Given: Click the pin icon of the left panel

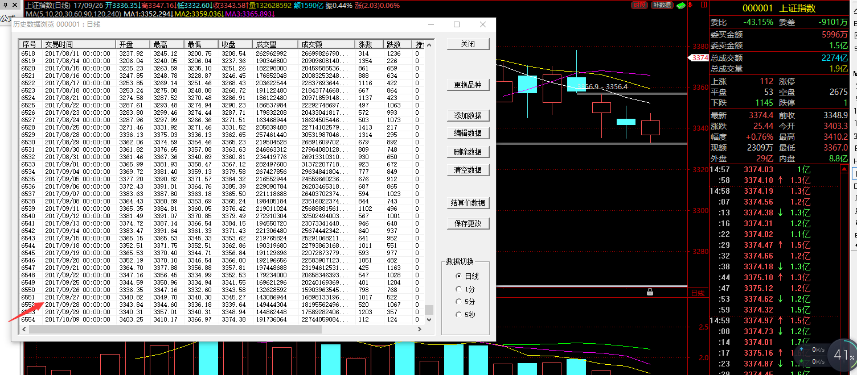Looking at the screenshot, I should 5,6.
